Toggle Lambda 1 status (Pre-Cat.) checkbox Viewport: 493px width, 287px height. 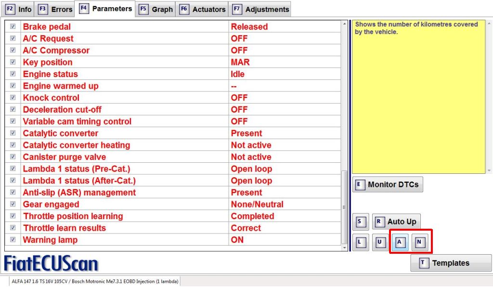pyautogui.click(x=13, y=169)
